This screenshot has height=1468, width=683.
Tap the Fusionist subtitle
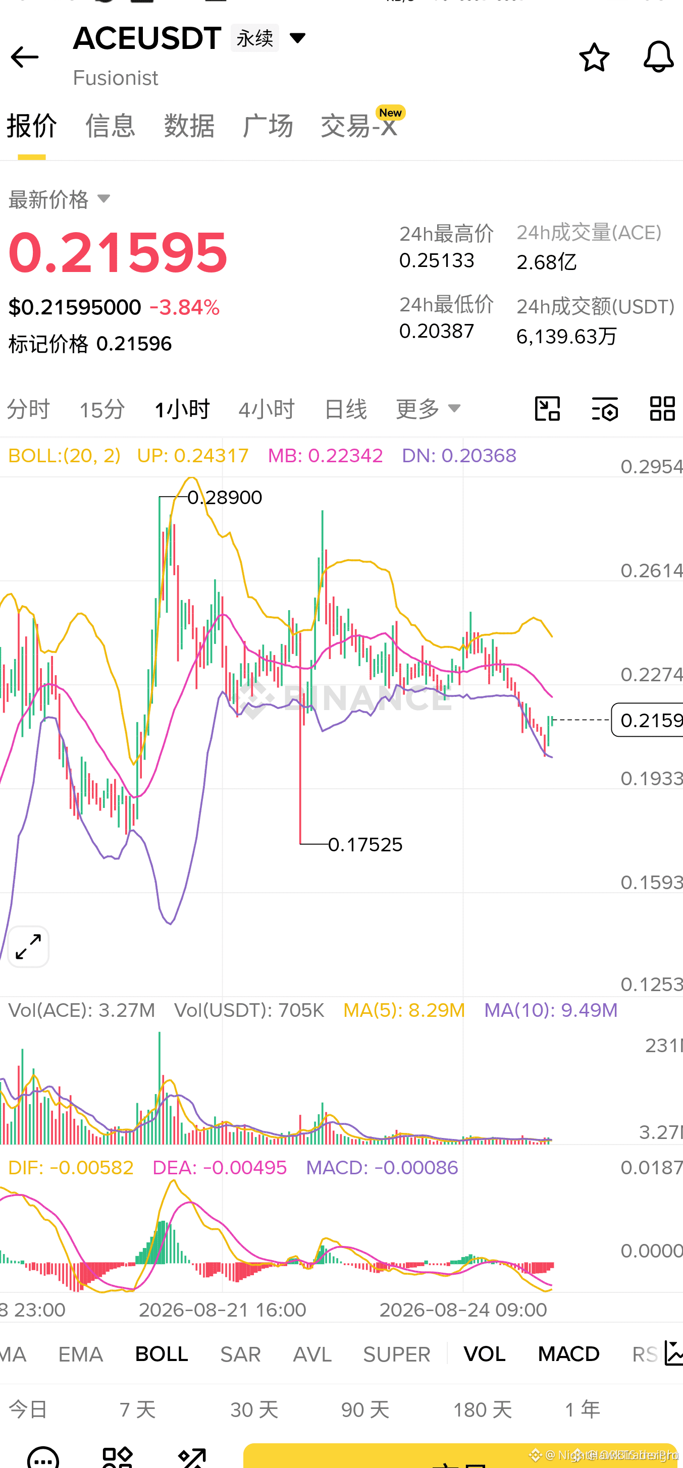[116, 78]
